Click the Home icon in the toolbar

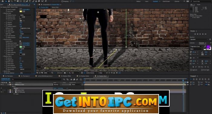coord(2,1)
